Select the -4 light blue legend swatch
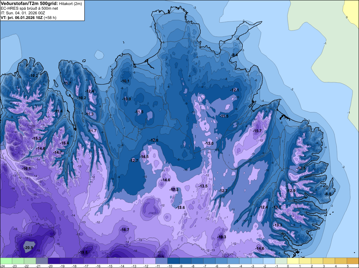The height and width of the screenshot is (268, 359). coord(245,261)
